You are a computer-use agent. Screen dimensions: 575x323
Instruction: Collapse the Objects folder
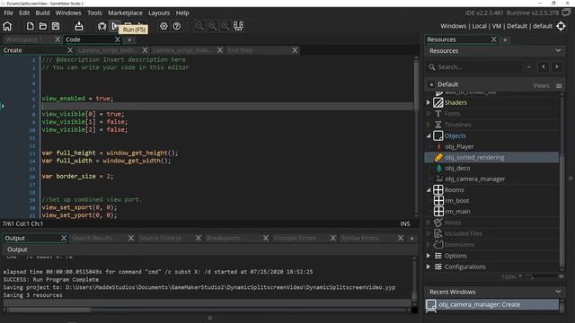(x=429, y=135)
